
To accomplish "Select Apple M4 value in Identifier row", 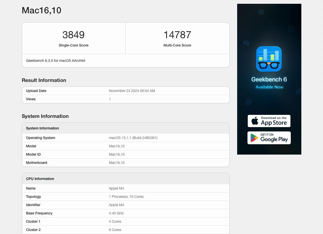I will click(x=116, y=205).
